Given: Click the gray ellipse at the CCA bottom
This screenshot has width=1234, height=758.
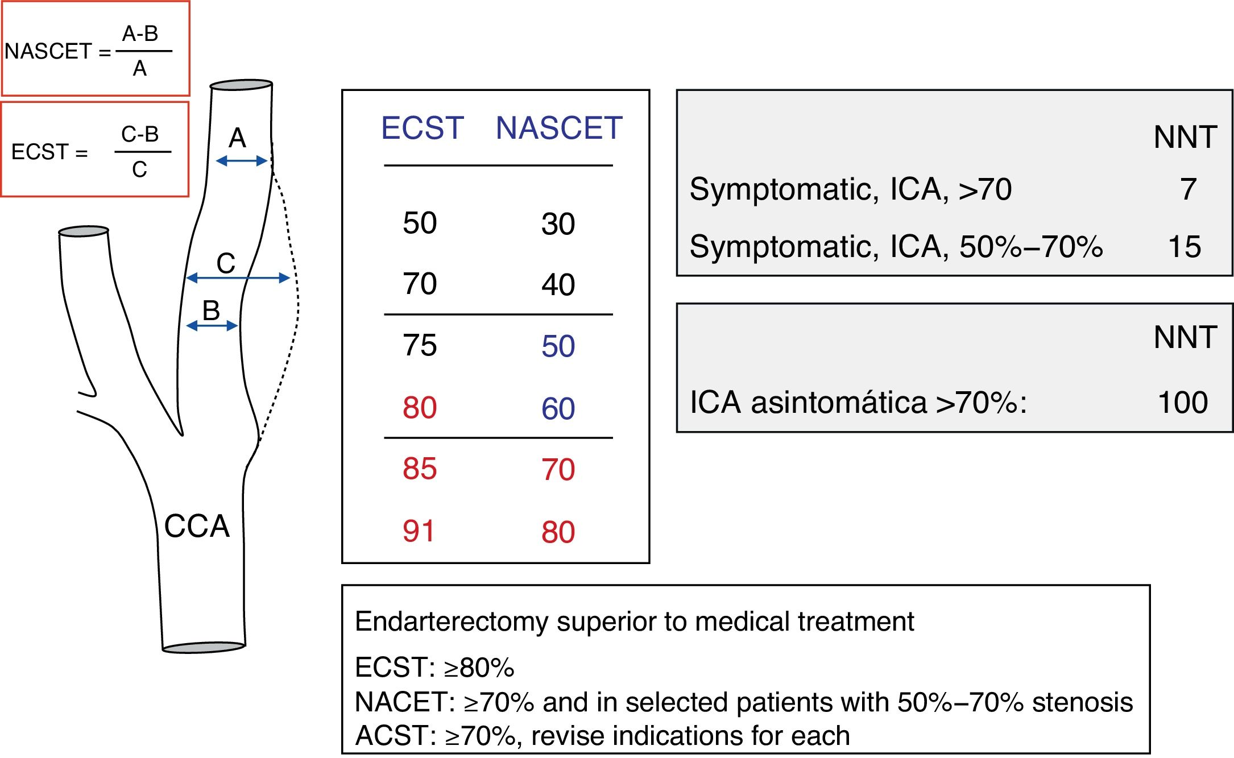Looking at the screenshot, I should tap(204, 648).
